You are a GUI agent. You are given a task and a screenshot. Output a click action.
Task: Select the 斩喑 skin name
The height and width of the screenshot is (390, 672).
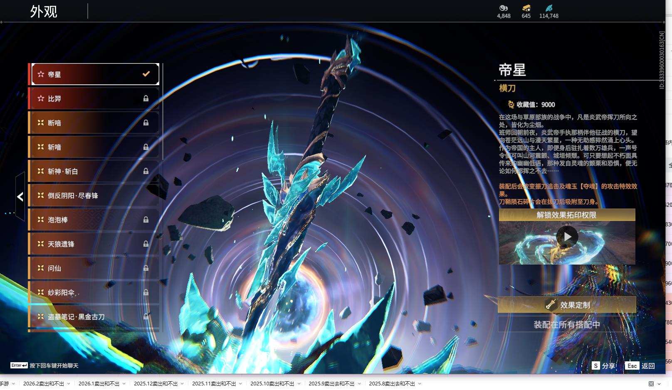coord(54,147)
